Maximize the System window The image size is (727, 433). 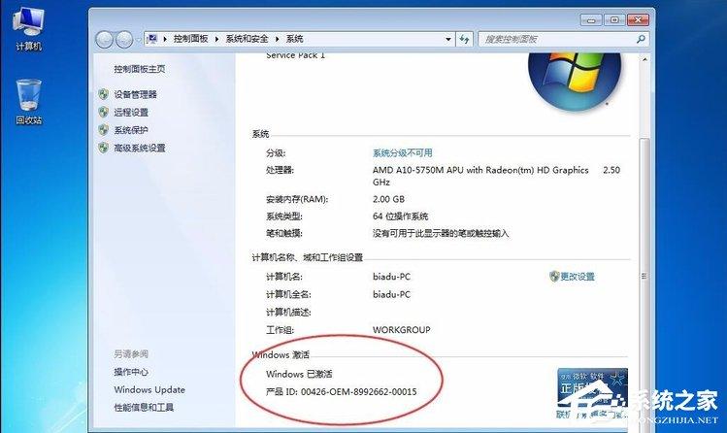614,20
